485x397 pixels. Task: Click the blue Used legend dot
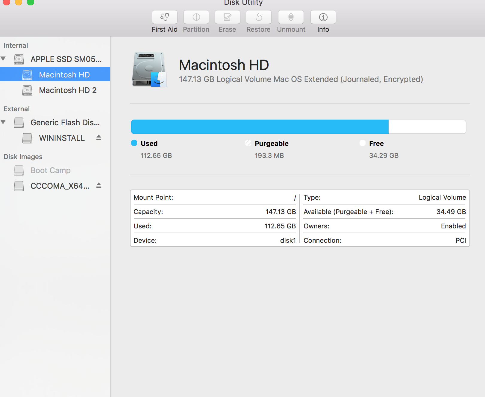pos(134,143)
